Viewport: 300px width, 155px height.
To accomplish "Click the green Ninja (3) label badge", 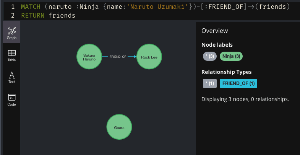I will pos(231,56).
